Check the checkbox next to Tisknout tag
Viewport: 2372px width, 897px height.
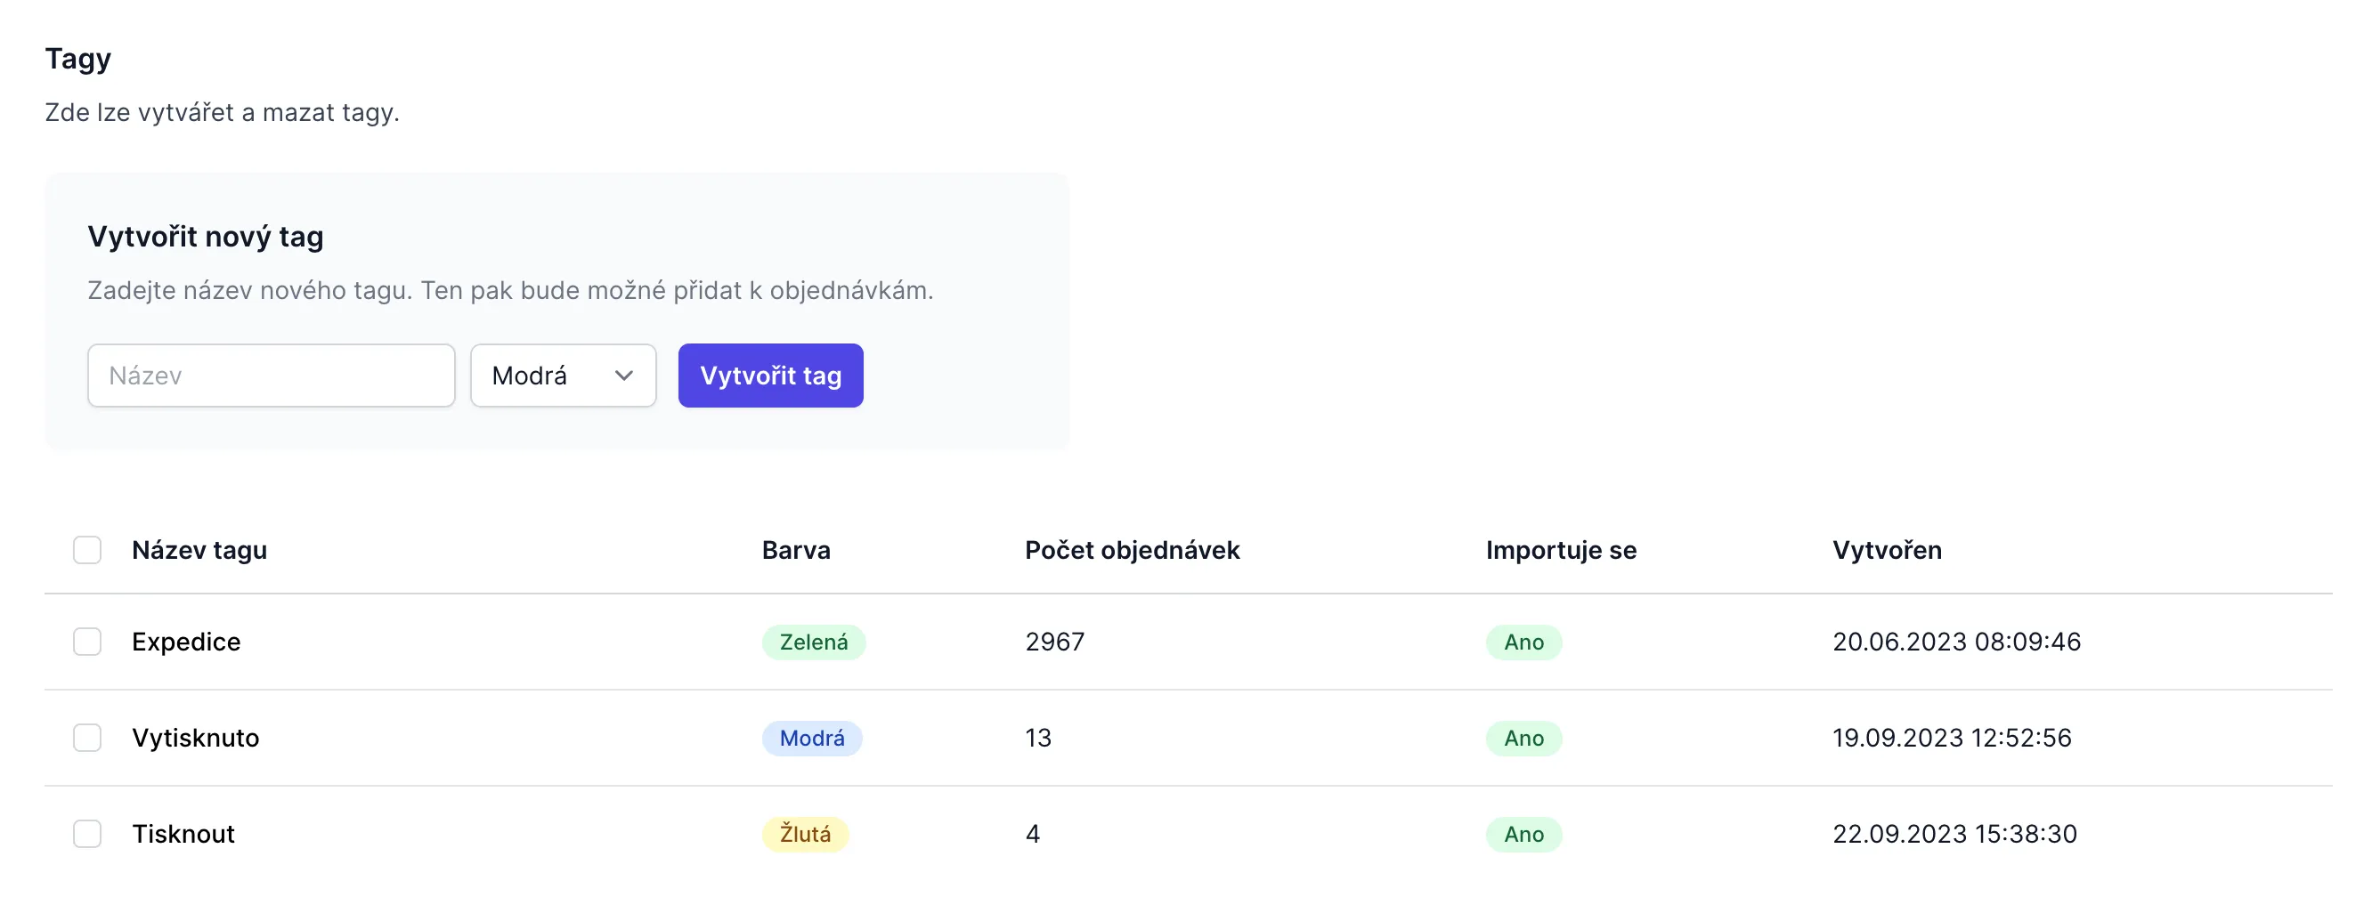tap(87, 834)
